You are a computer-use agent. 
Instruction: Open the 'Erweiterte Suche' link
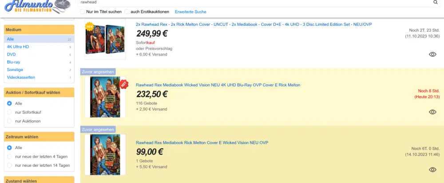190,12
